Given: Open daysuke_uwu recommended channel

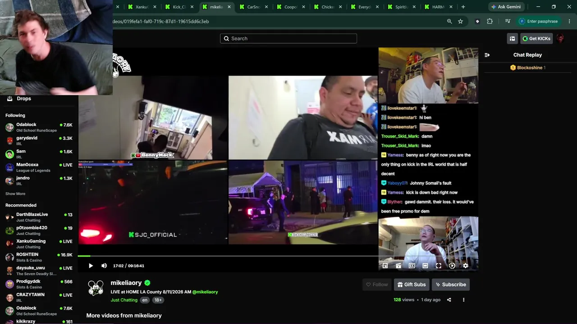Looking at the screenshot, I should click(x=39, y=270).
